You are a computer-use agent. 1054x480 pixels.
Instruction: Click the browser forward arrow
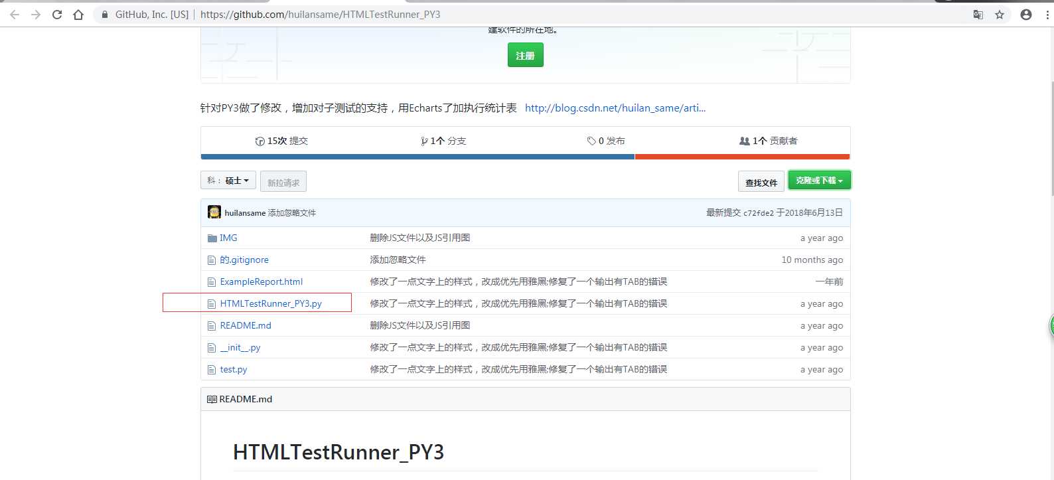(x=36, y=15)
